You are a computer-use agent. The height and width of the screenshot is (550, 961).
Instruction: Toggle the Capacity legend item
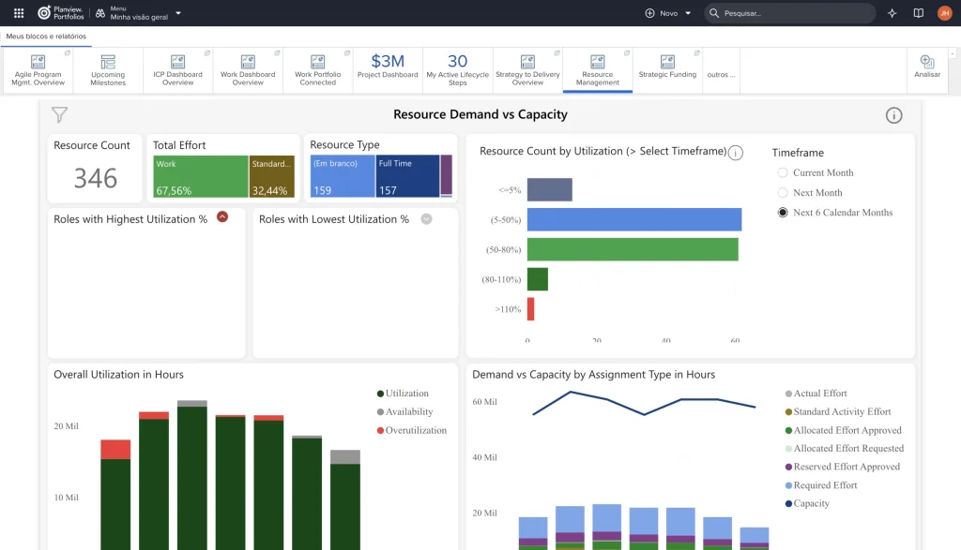click(x=808, y=503)
